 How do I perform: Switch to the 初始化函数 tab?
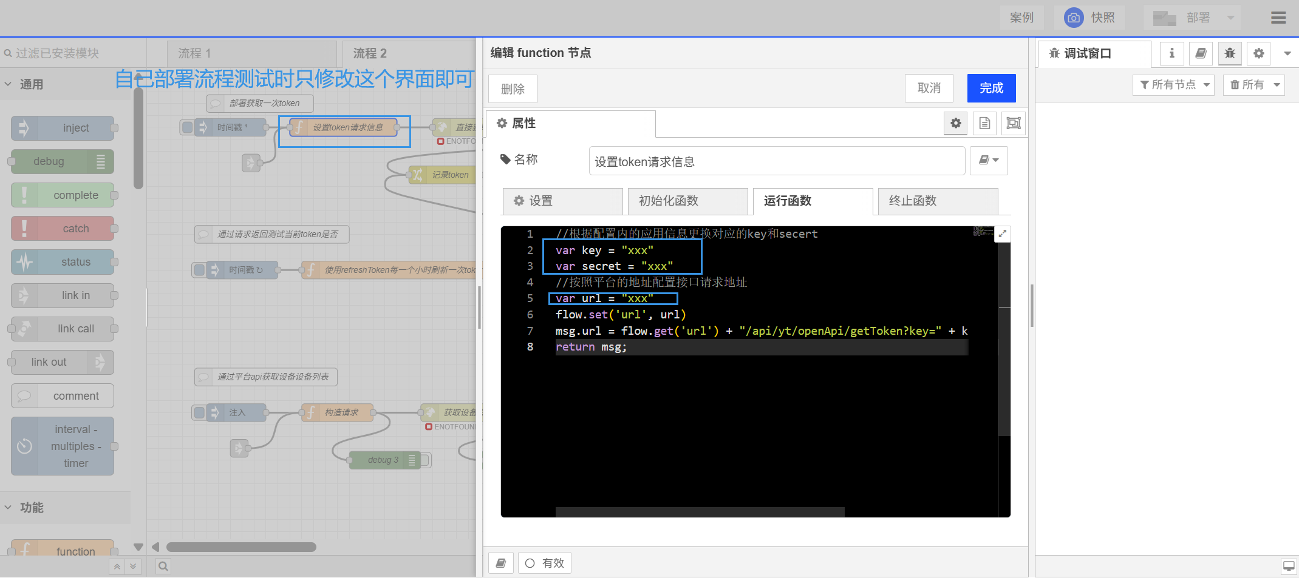coord(687,201)
